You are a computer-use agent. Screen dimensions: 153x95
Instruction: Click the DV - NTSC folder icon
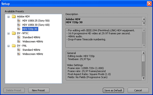[x=14, y=33]
